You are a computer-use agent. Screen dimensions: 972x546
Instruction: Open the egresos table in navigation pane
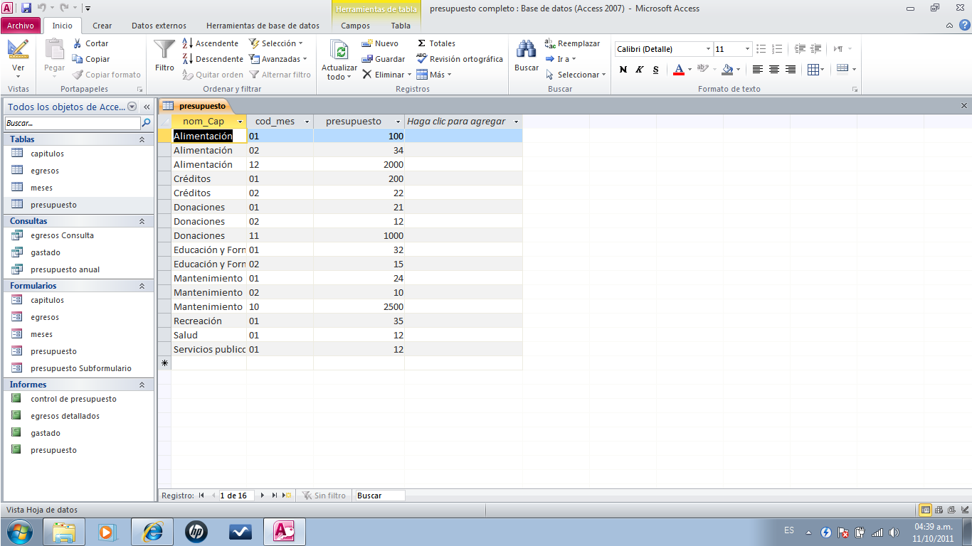point(45,171)
